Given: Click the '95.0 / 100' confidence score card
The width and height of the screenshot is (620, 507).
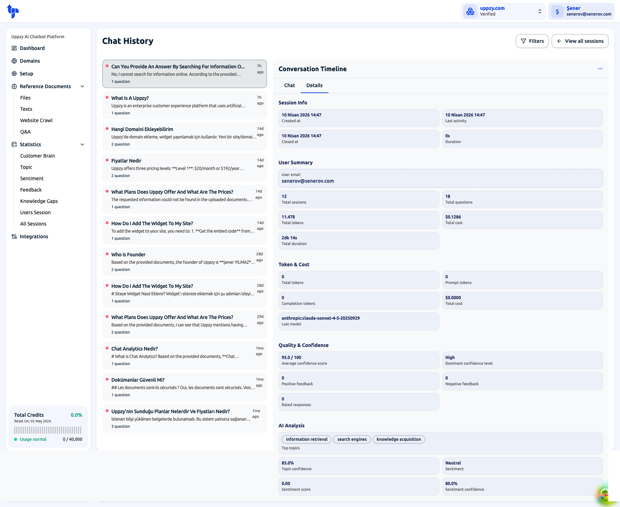Looking at the screenshot, I should pyautogui.click(x=359, y=360).
